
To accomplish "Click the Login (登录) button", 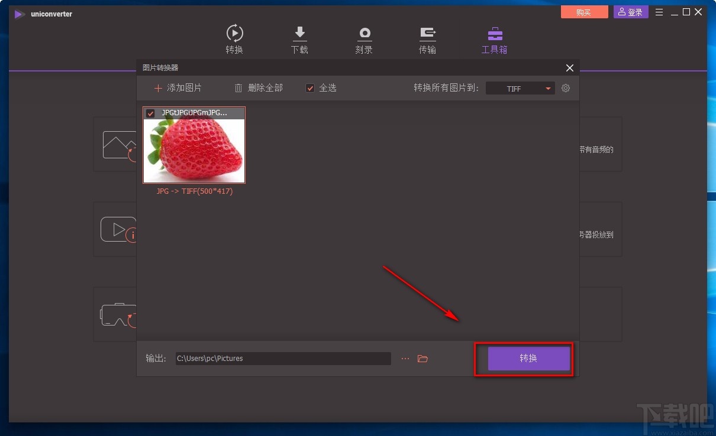I will (631, 12).
